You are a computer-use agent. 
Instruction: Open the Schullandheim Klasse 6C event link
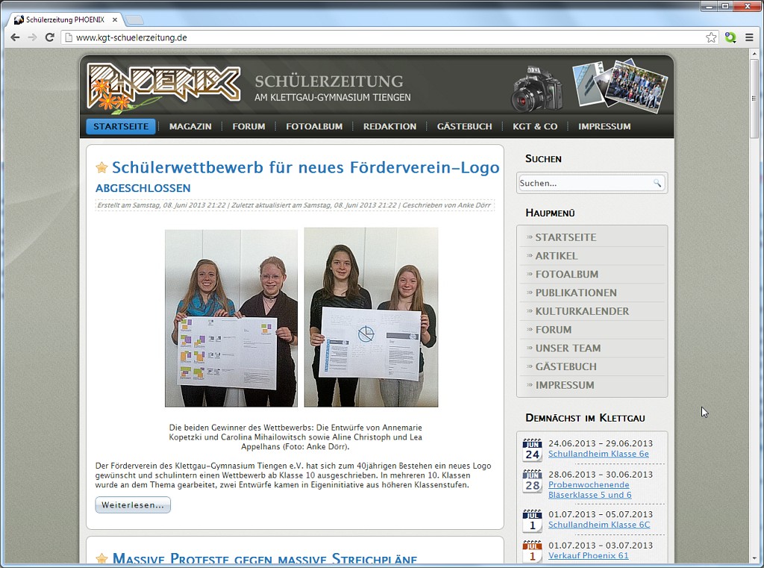[599, 525]
